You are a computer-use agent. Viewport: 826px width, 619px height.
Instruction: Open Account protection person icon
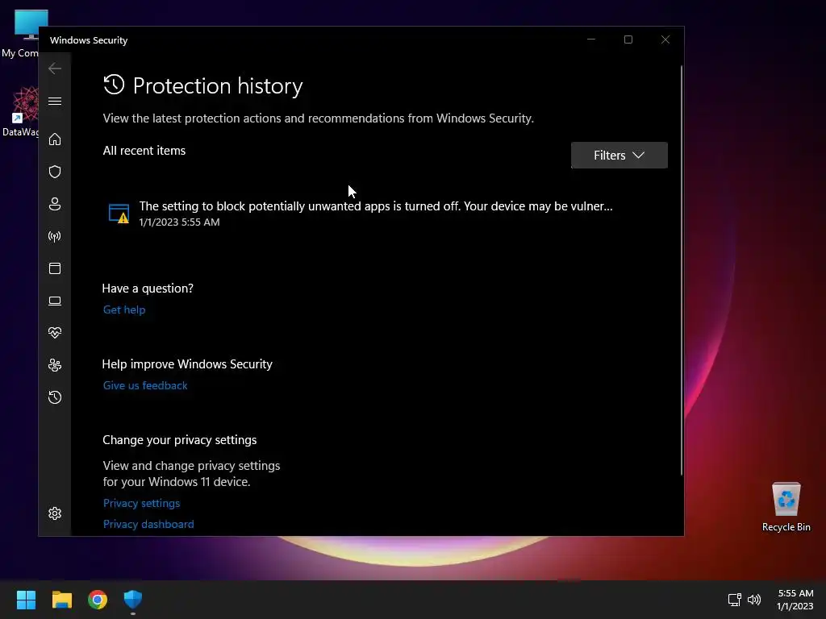point(55,204)
